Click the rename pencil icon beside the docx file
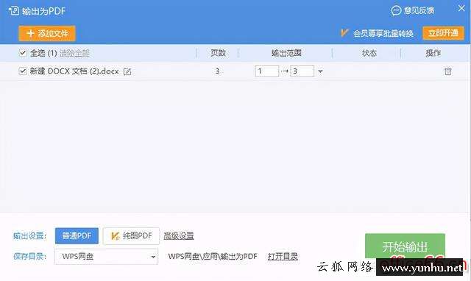Image resolution: width=471 pixels, height=281 pixels. pos(127,71)
